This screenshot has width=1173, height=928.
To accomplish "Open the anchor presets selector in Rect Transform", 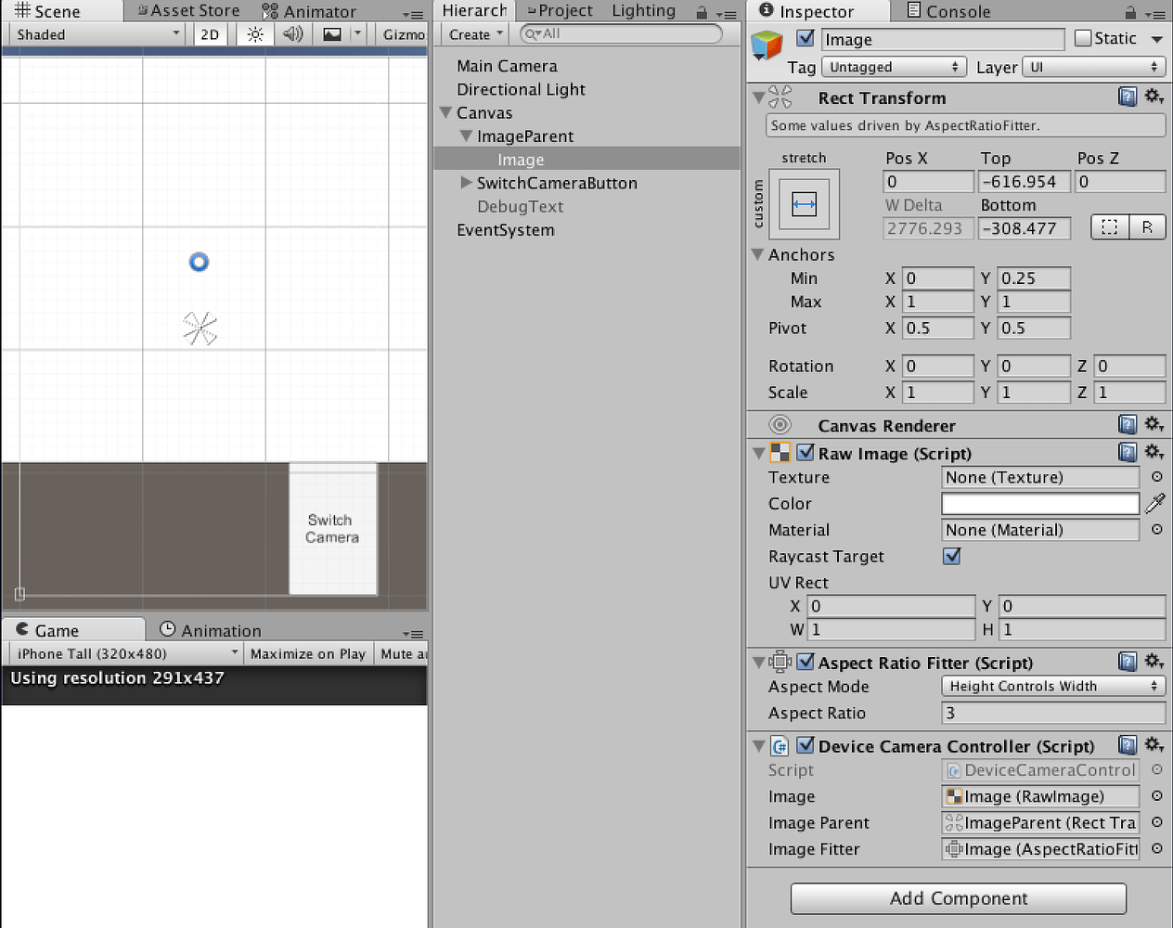I will 804,203.
